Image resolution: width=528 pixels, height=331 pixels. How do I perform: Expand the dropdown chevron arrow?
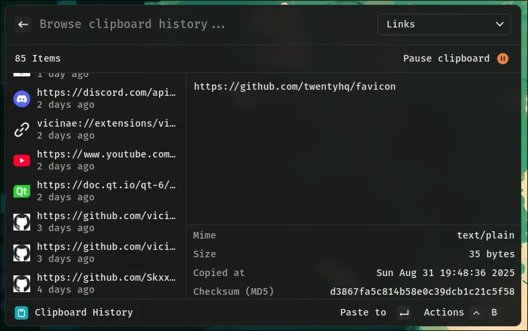pos(499,25)
